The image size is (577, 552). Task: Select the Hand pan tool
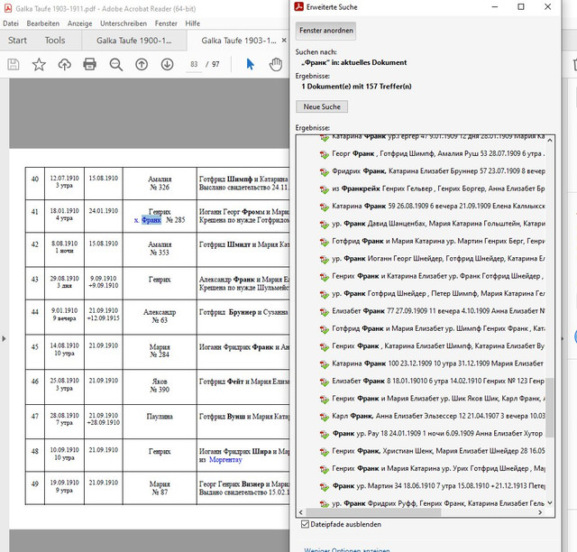[276, 64]
